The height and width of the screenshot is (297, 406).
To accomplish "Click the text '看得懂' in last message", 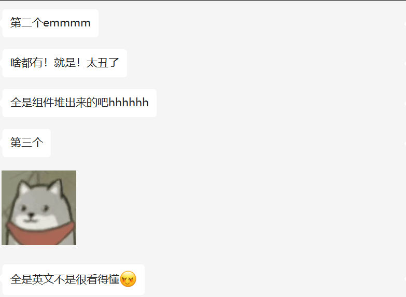I will click(x=103, y=279).
